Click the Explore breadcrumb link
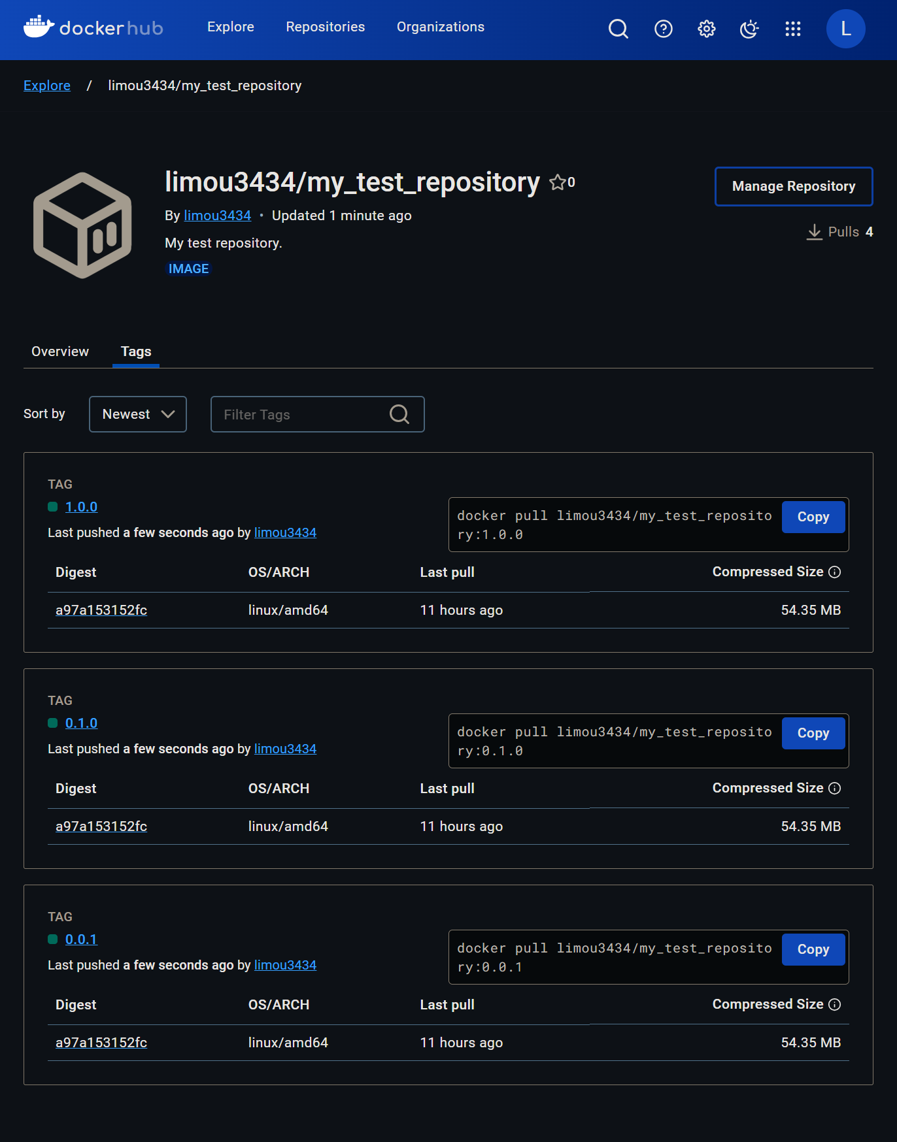The height and width of the screenshot is (1142, 897). (x=47, y=86)
